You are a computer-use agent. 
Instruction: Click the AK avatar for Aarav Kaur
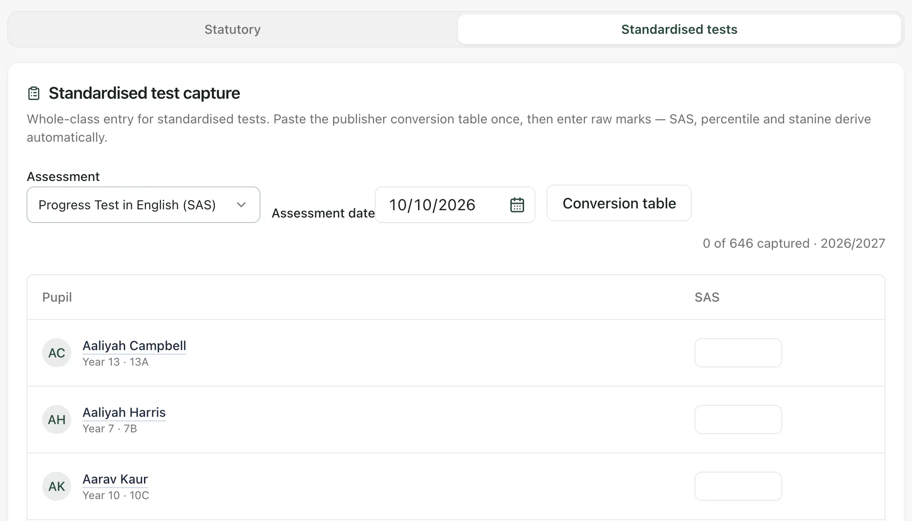click(x=57, y=486)
